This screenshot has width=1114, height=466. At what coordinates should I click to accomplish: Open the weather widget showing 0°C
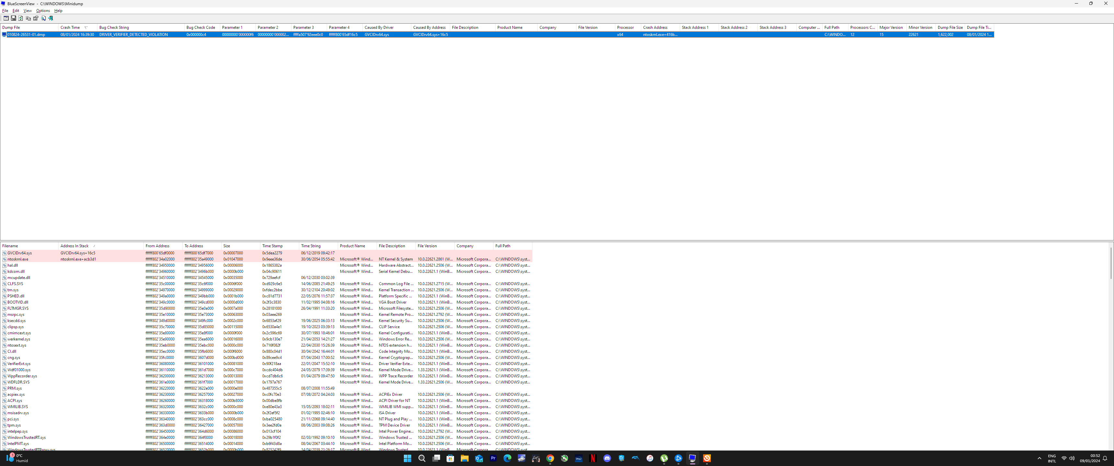pos(17,458)
